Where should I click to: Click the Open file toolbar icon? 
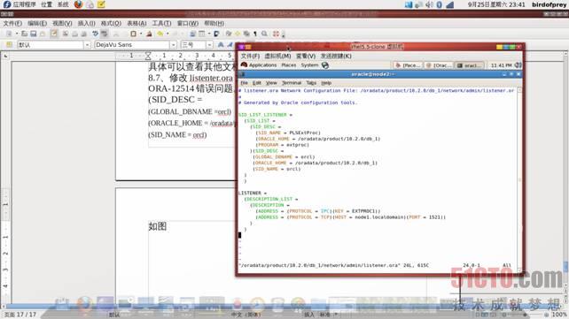(x=24, y=34)
